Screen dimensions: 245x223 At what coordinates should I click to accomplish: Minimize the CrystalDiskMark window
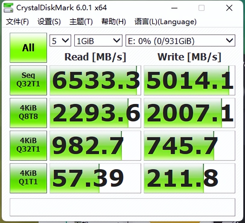[x=174, y=8]
